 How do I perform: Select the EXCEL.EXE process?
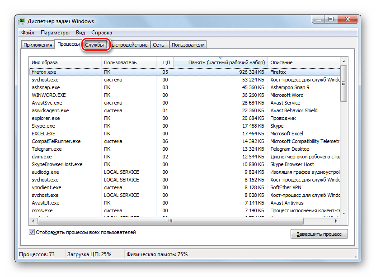(x=185, y=134)
